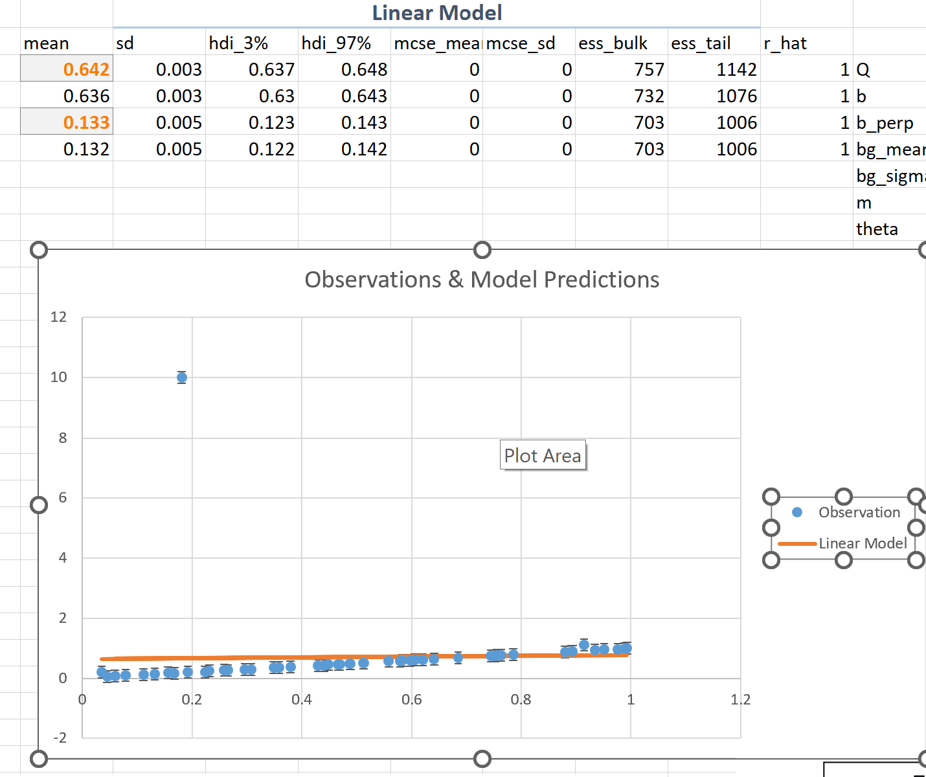Click the Observation legend text entry
Screen dimensions: 926x777
[860, 512]
